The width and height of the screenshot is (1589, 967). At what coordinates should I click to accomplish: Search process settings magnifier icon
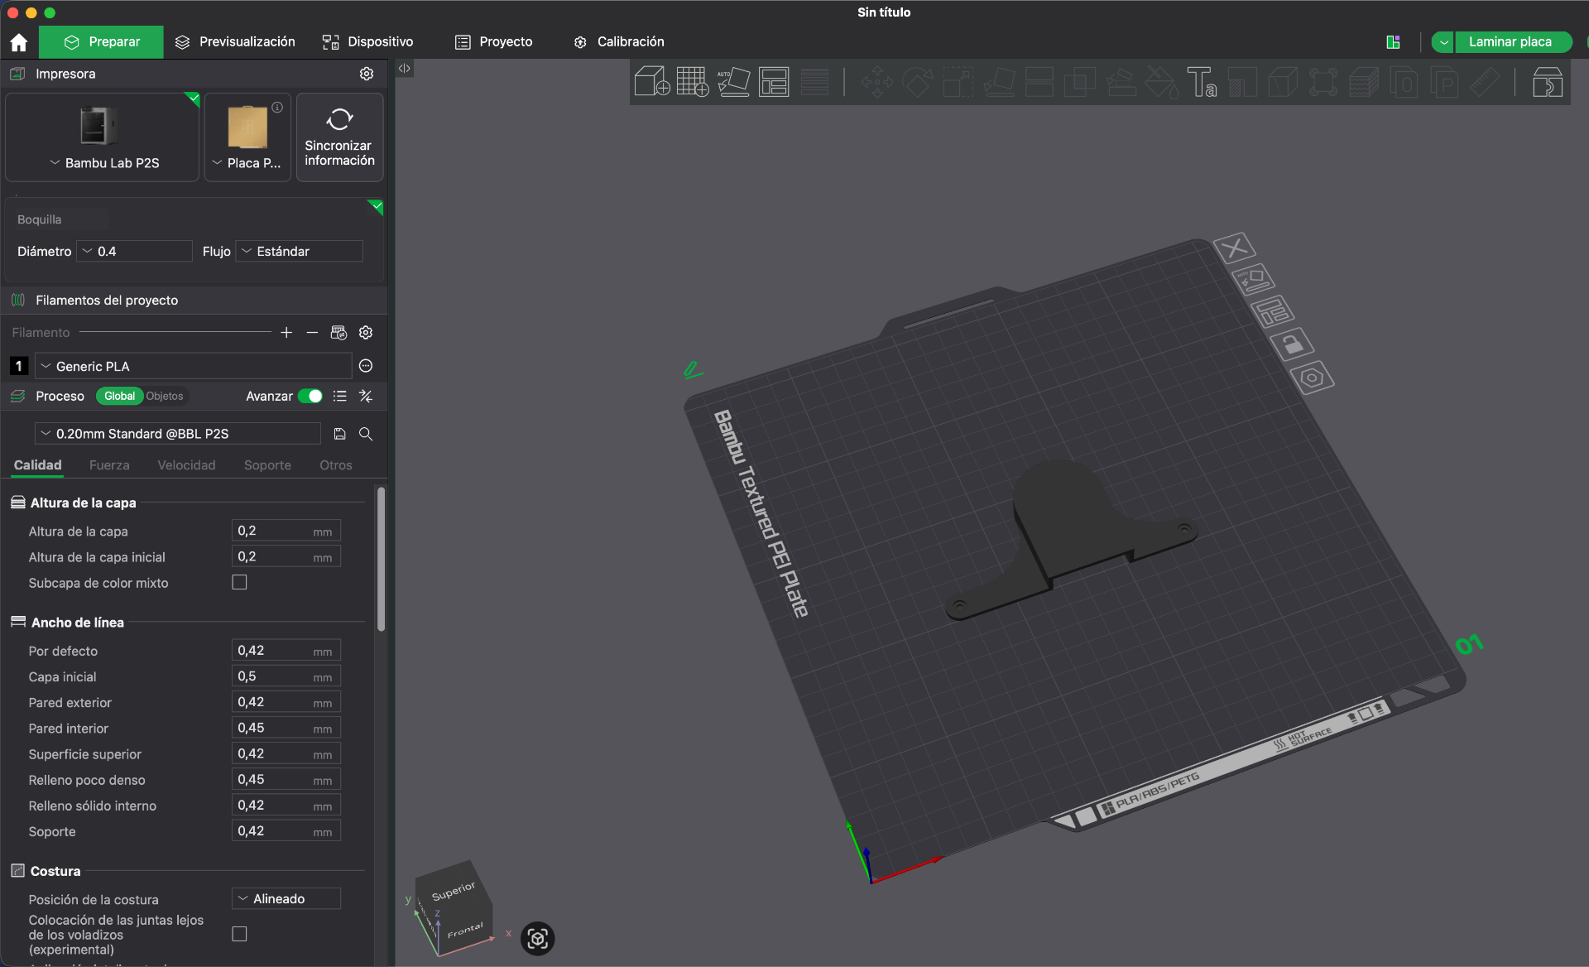(366, 434)
